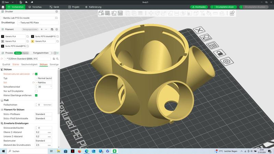Open the 0.20mm Standard @BBL X1C preset dropdown

pyautogui.click(x=28, y=59)
